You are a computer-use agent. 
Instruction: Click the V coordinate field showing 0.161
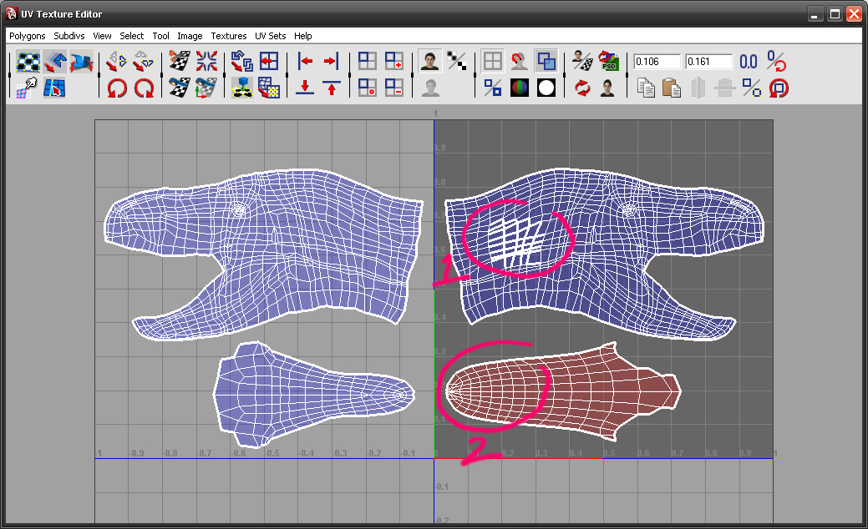708,62
